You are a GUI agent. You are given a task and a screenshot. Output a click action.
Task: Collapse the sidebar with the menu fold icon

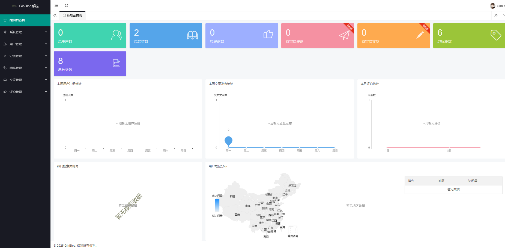pos(56,5)
